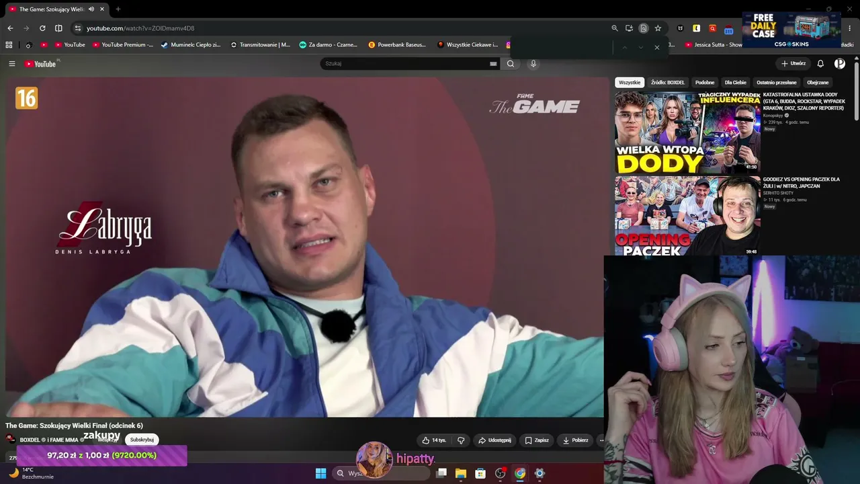
Task: Go to the previous find result
Action: pyautogui.click(x=624, y=47)
